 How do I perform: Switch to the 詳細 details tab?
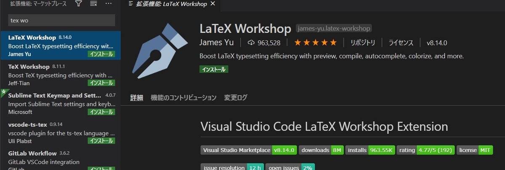136,98
